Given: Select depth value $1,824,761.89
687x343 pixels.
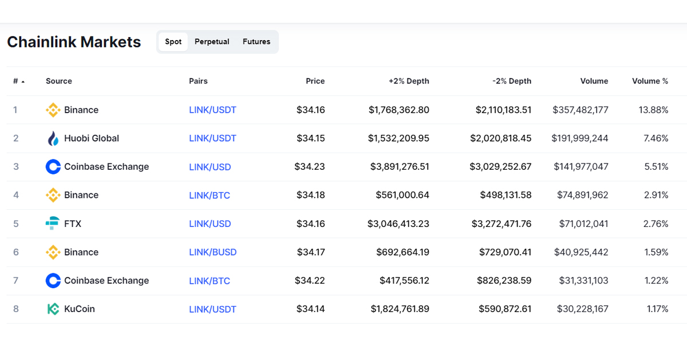Looking at the screenshot, I should coord(400,309).
